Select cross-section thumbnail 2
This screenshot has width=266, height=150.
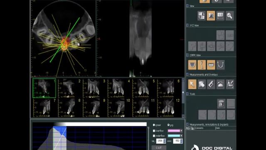pos(69,88)
